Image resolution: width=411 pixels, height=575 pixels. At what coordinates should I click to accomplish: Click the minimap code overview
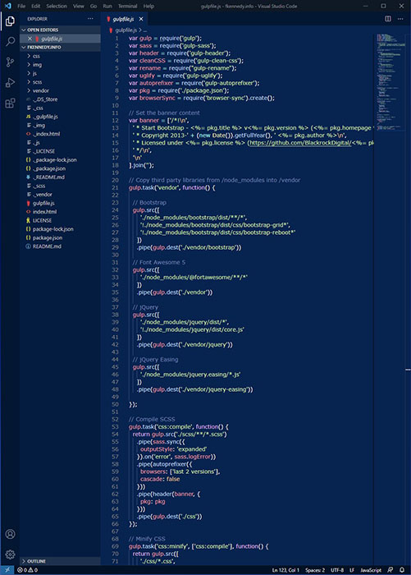390,82
